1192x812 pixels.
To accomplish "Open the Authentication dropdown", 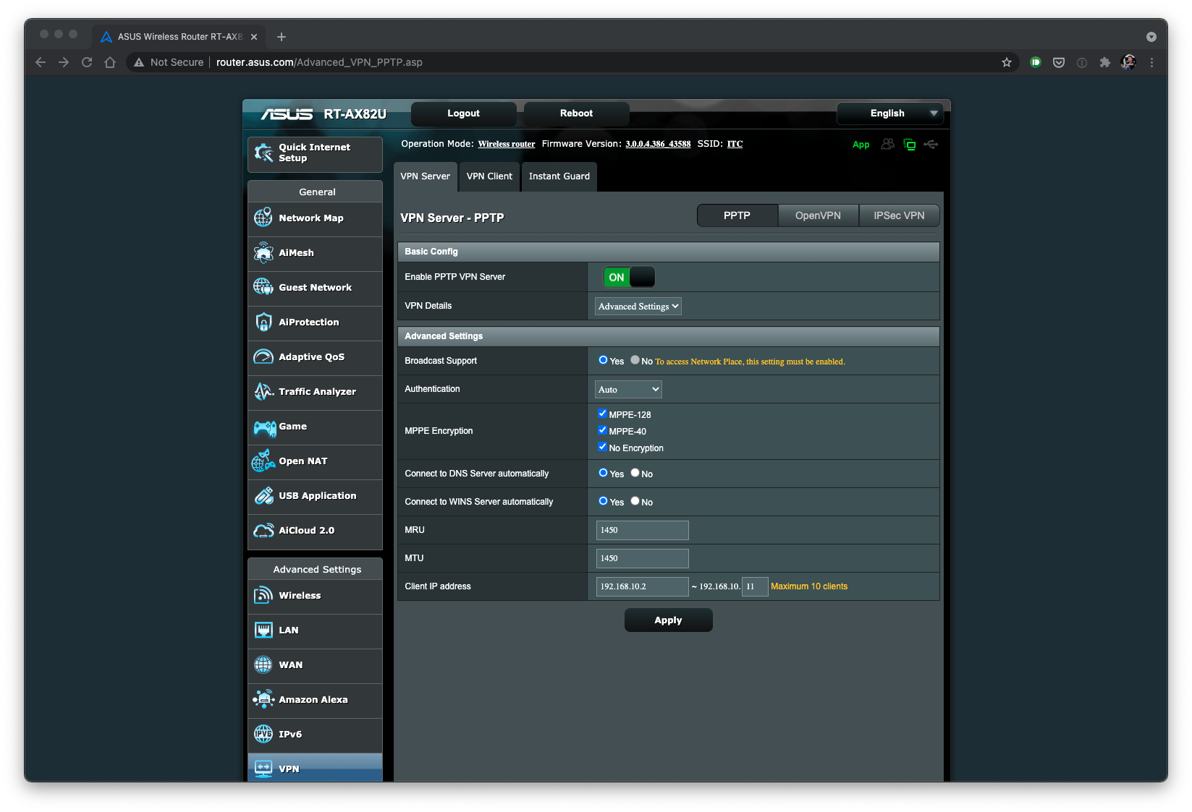I will click(628, 389).
